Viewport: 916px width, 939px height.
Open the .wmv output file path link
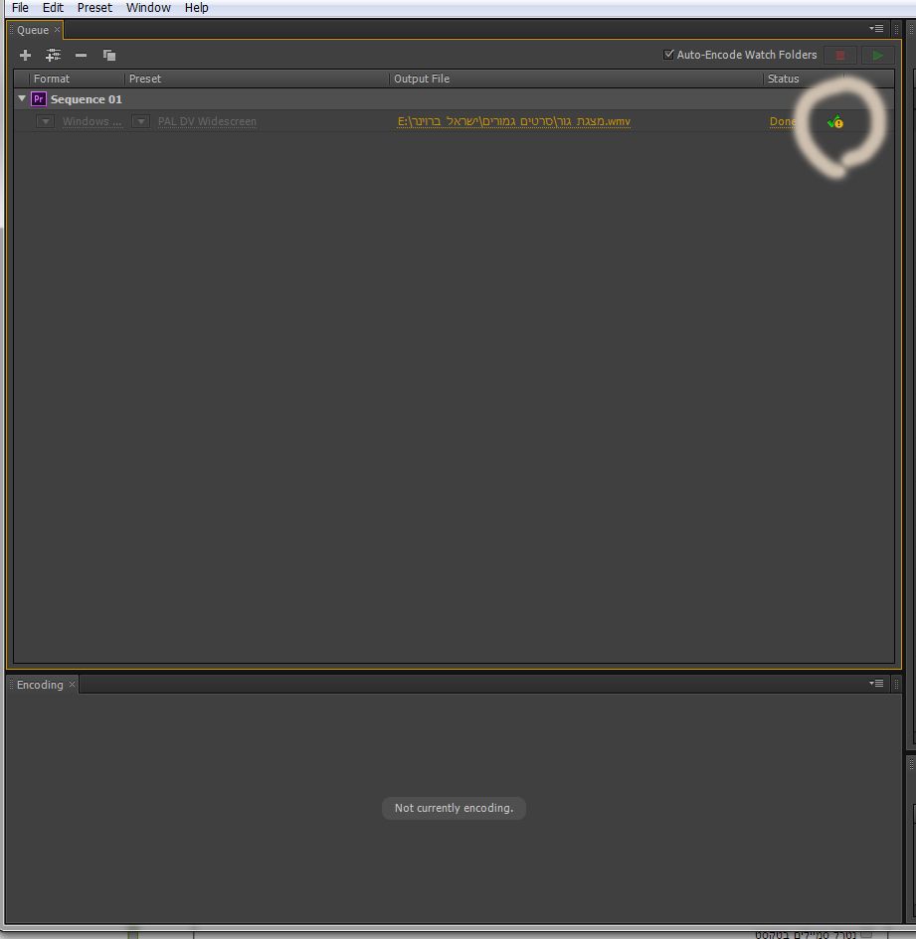tap(514, 121)
